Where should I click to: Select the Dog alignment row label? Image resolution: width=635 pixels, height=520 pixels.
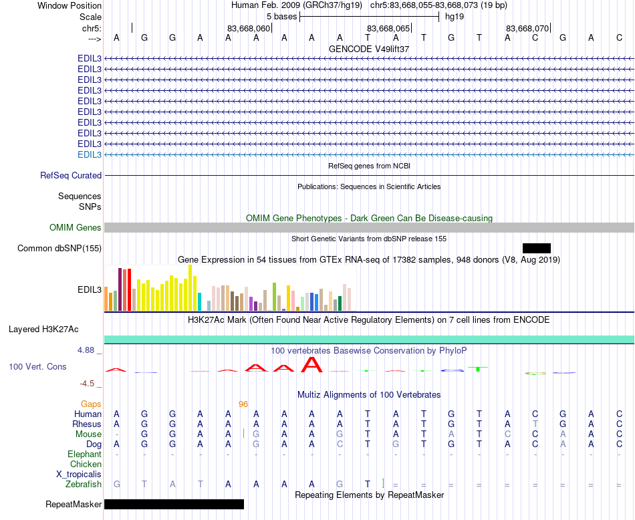pos(94,444)
